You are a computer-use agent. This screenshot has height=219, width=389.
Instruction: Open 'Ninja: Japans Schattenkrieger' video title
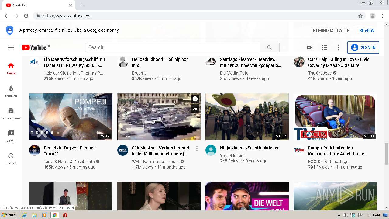pos(249,148)
